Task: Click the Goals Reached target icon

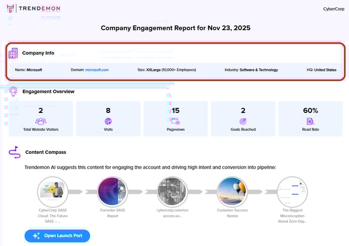Action: click(x=243, y=121)
